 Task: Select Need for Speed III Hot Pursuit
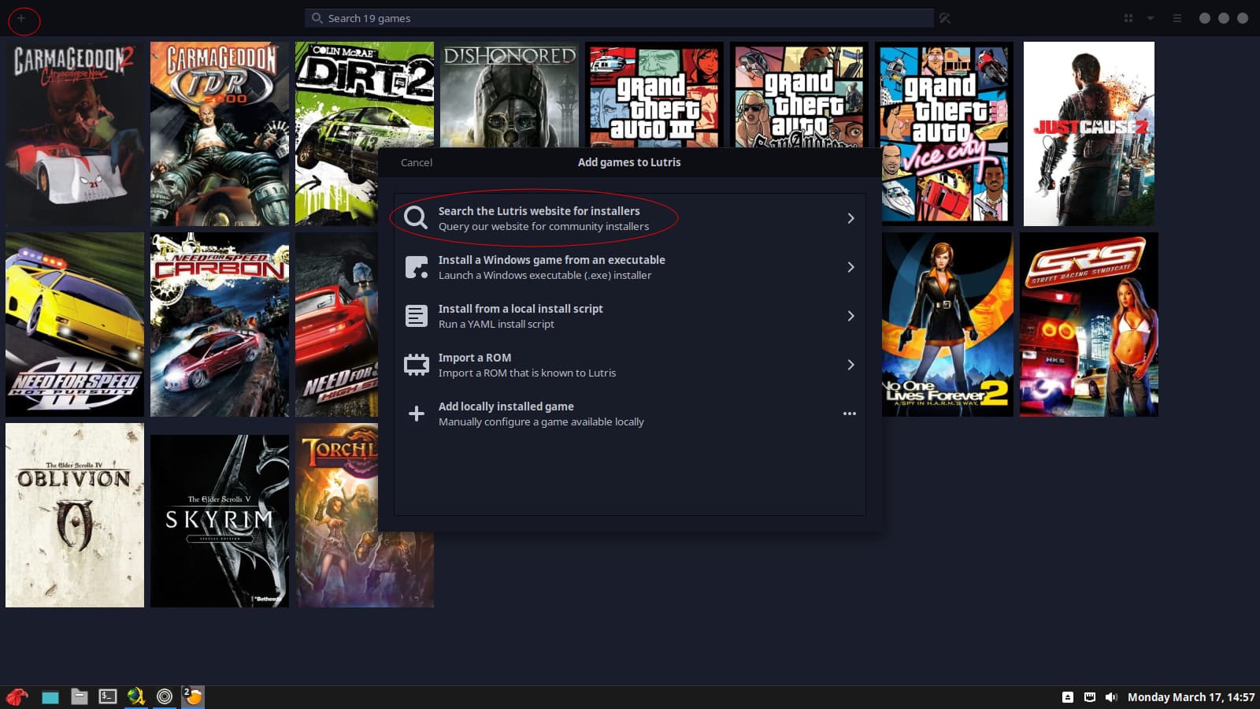pos(75,325)
